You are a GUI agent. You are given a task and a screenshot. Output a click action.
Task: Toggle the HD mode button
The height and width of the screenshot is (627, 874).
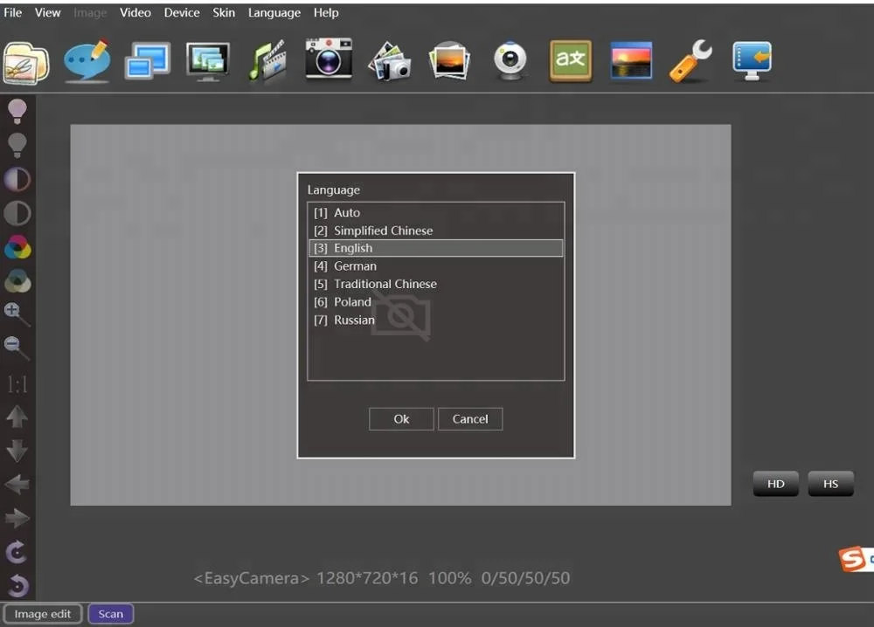[775, 484]
